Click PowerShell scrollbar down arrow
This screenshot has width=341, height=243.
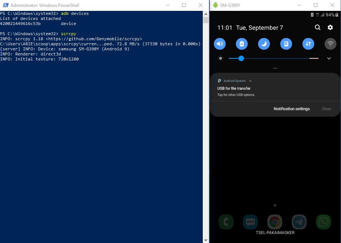pyautogui.click(x=206, y=240)
